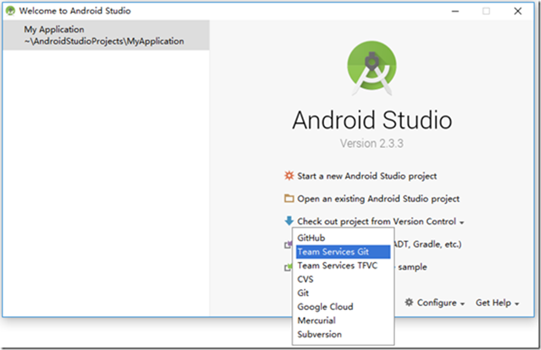Click the import sample icon beside sample text
Viewport: 541px width, 350px height.
(288, 267)
